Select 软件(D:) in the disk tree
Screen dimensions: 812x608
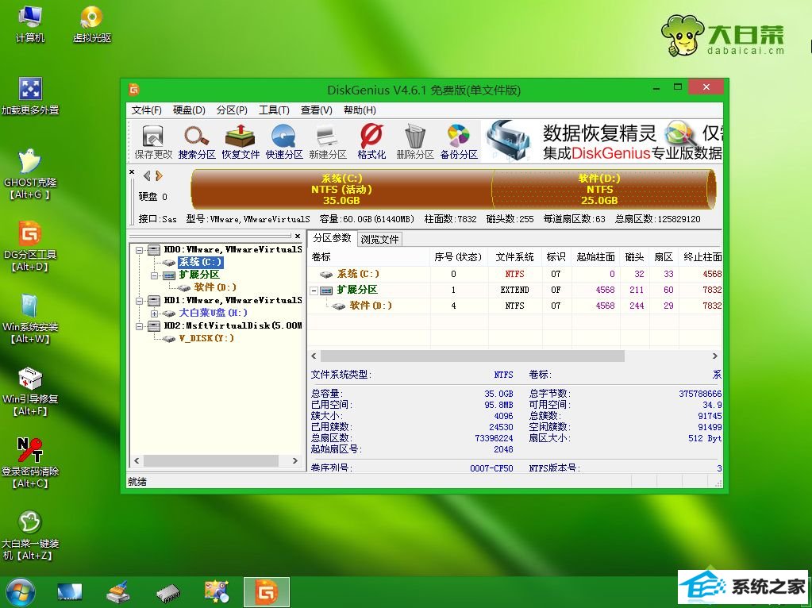click(x=215, y=287)
